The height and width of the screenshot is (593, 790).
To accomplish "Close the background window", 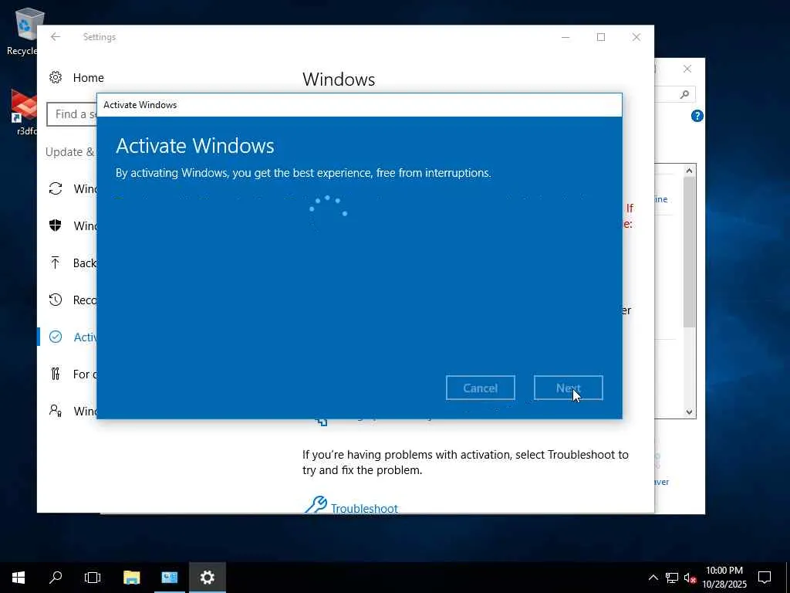I will [x=687, y=69].
